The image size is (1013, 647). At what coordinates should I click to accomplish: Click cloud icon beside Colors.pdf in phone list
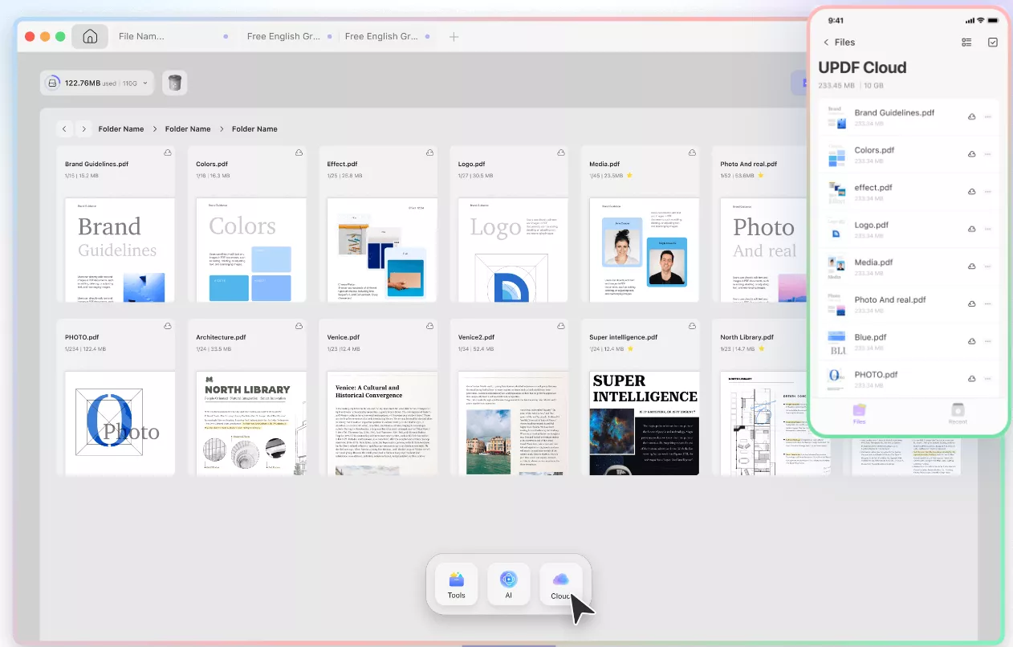(972, 154)
